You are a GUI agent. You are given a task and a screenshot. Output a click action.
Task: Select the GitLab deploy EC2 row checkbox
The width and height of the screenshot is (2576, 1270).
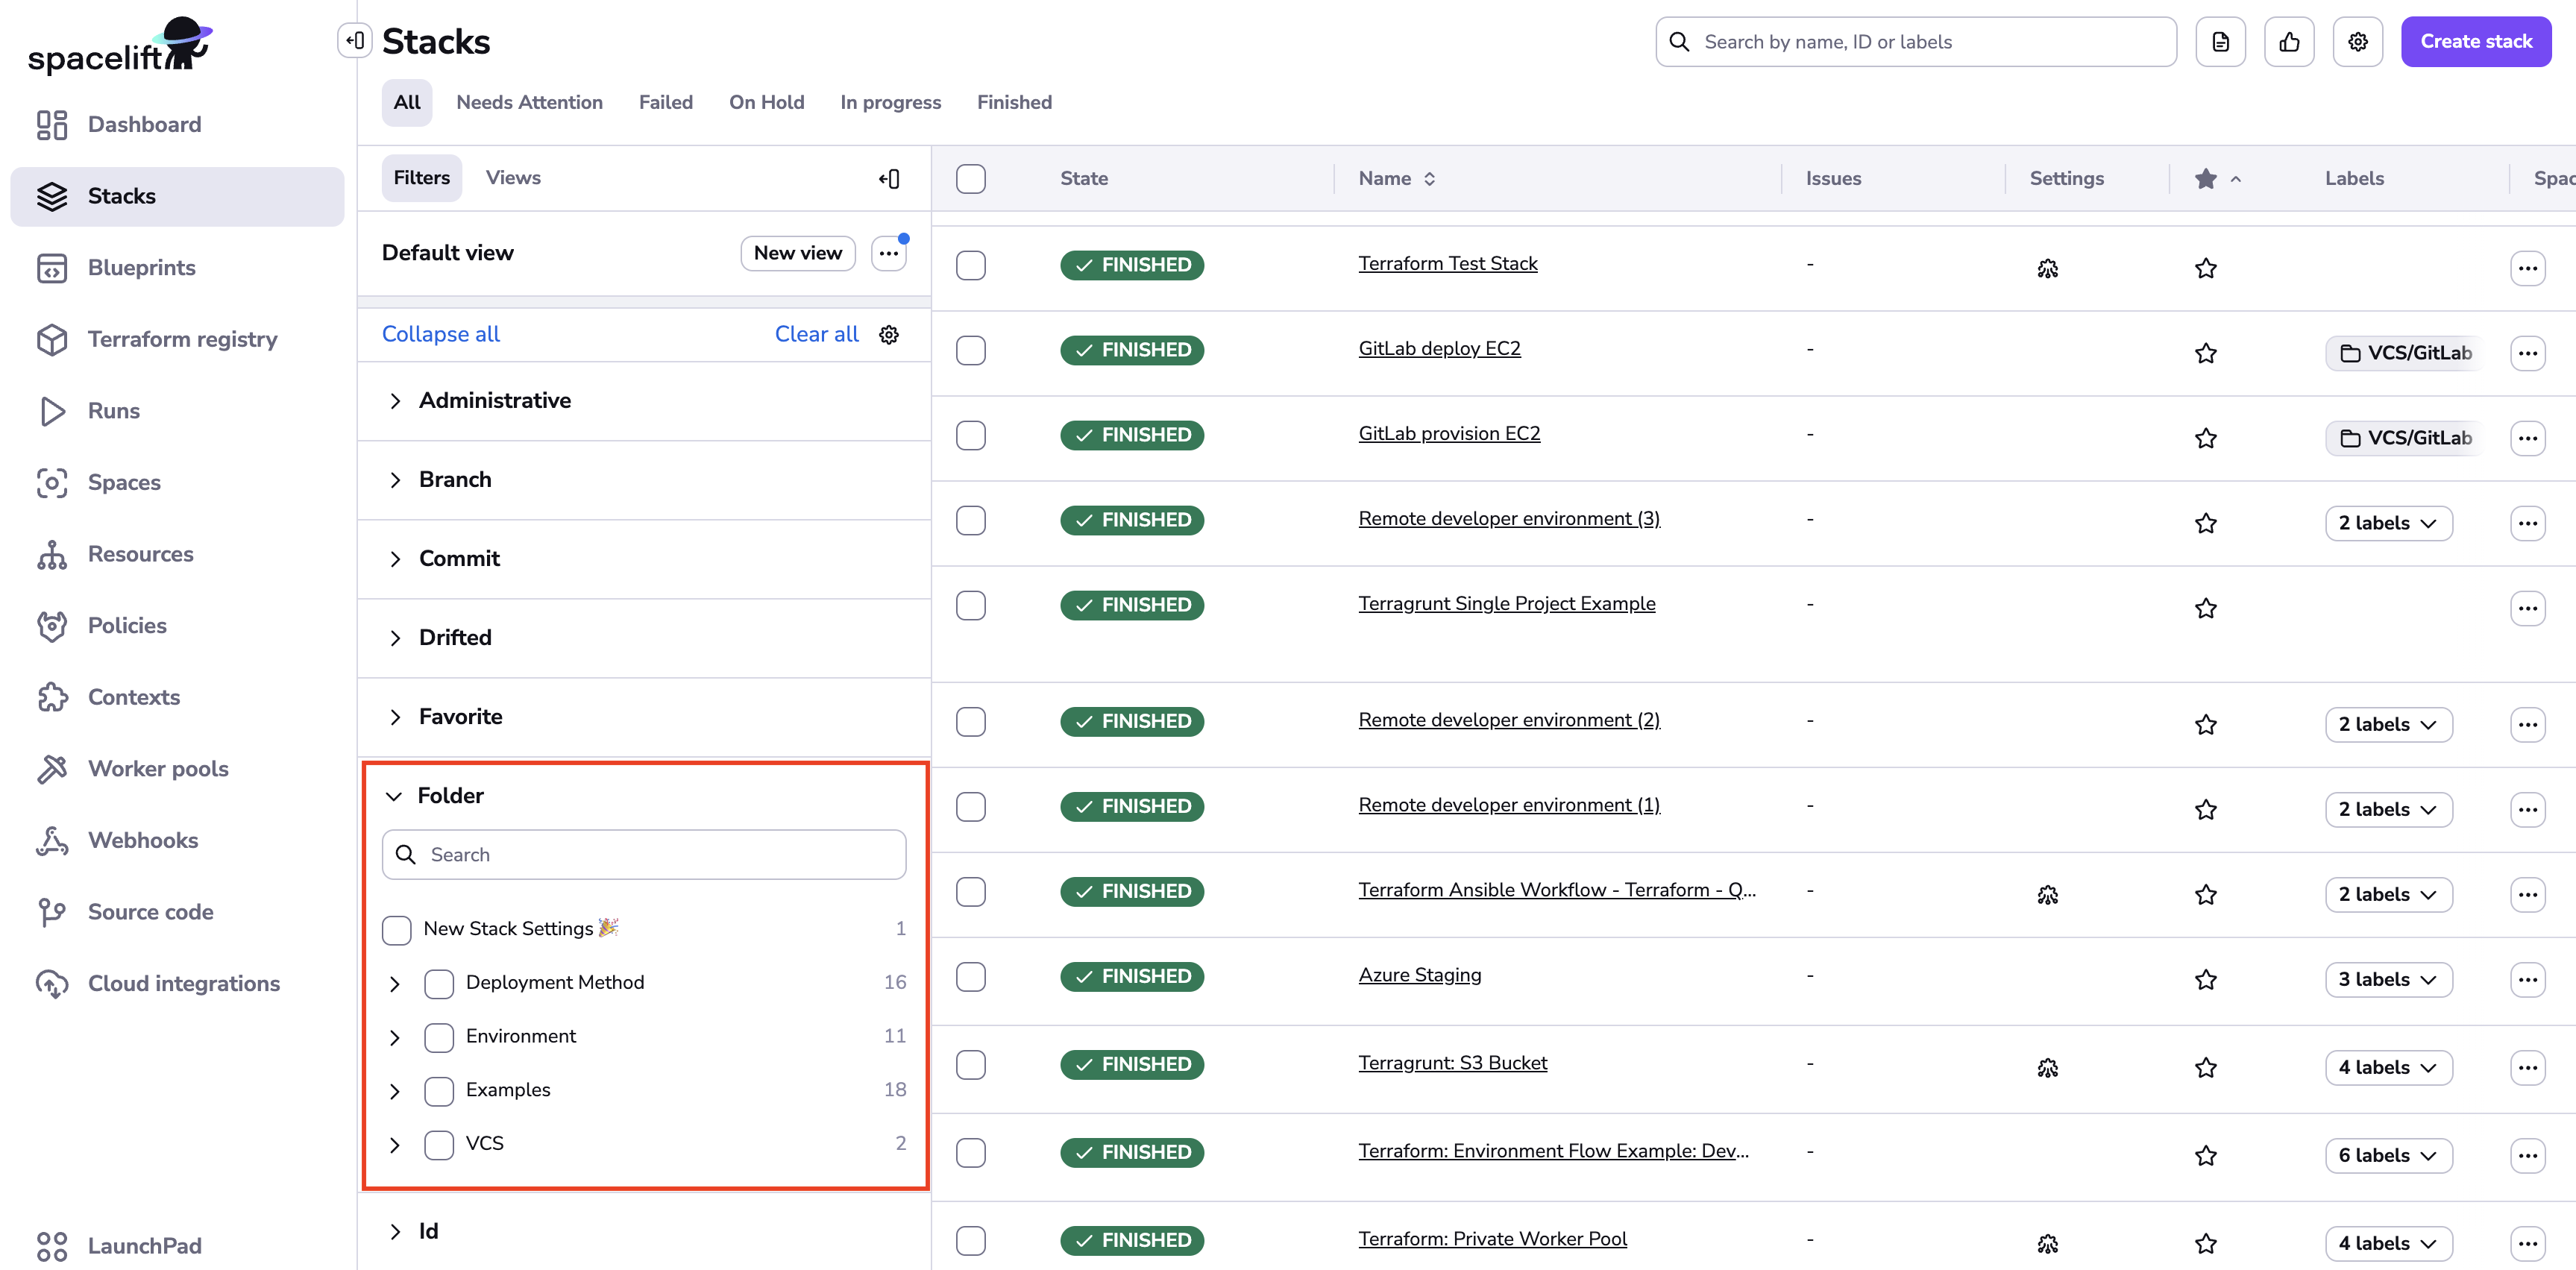970,351
